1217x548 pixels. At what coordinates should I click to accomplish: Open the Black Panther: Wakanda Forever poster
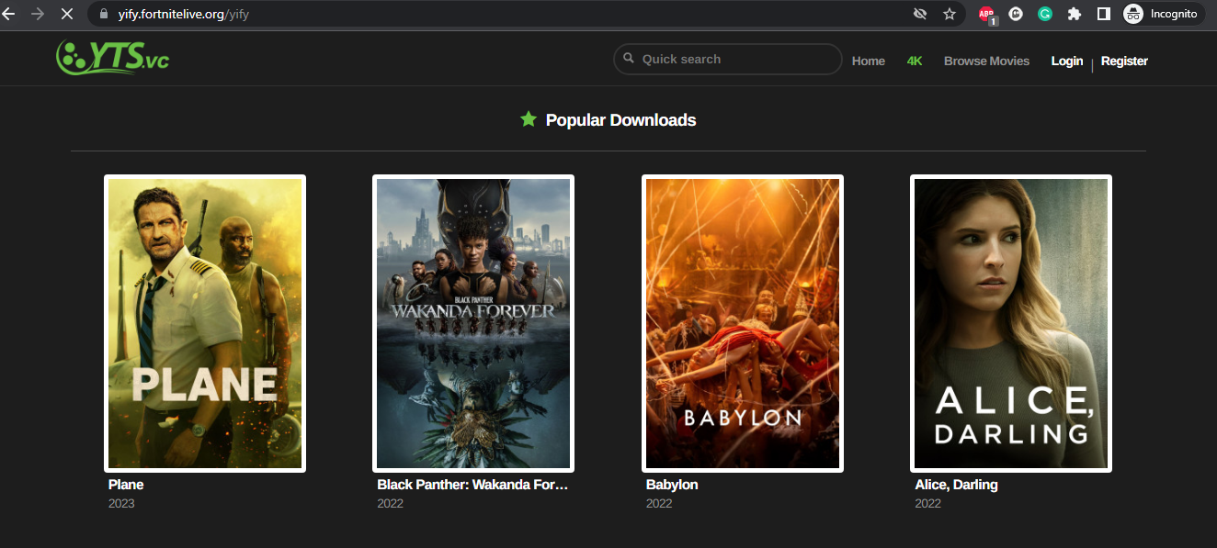[x=472, y=323]
